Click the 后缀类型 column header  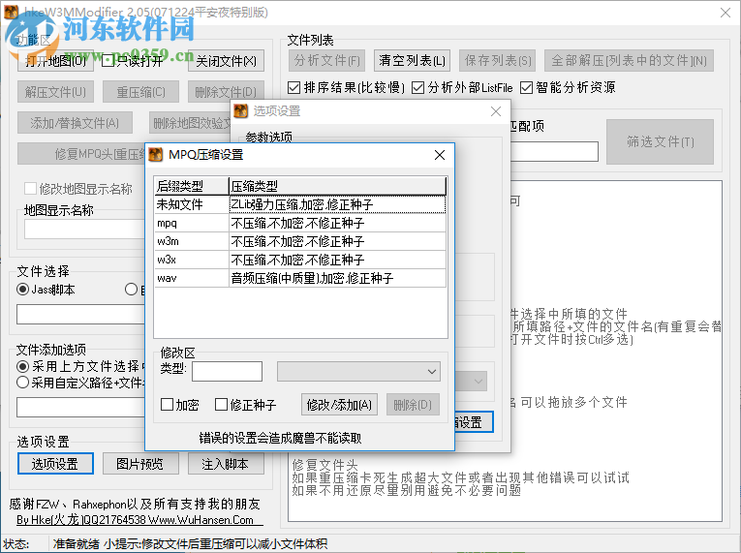192,186
